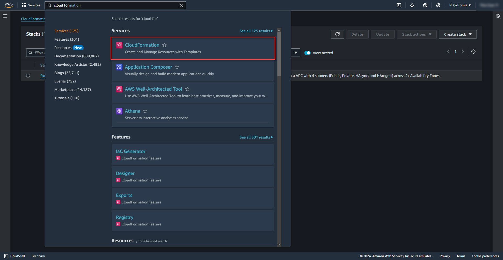Screen dimensions: 503x260
Task: Open the Athena search result
Action: click(x=132, y=111)
